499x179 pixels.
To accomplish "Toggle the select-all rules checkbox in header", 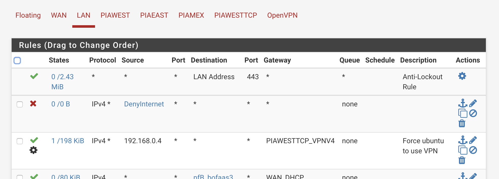I will (x=17, y=61).
